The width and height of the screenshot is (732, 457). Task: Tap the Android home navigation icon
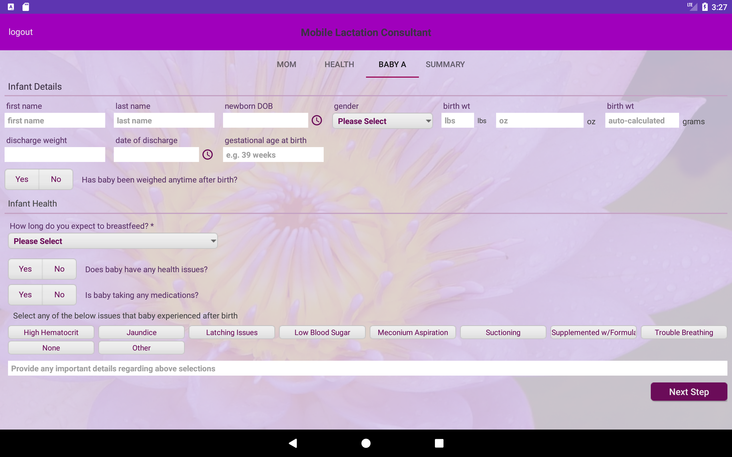[366, 443]
